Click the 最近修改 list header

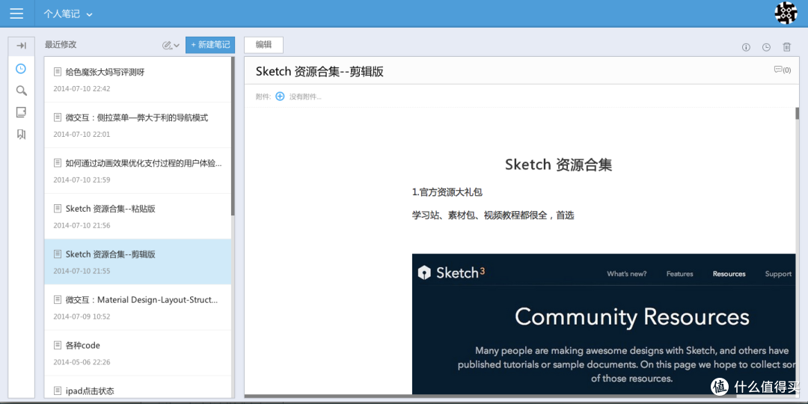point(61,45)
